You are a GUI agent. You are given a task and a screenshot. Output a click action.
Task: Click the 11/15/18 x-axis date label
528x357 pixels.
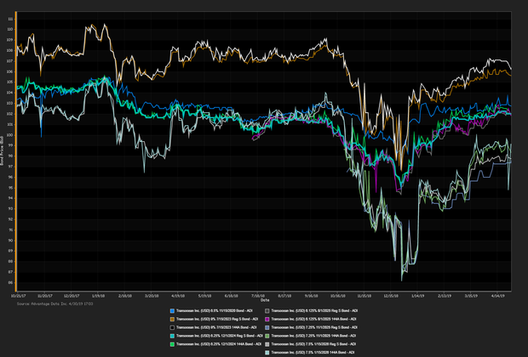364,296
